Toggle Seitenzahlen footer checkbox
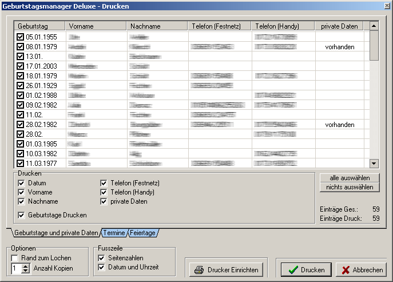Image resolution: width=393 pixels, height=282 pixels. [x=101, y=259]
